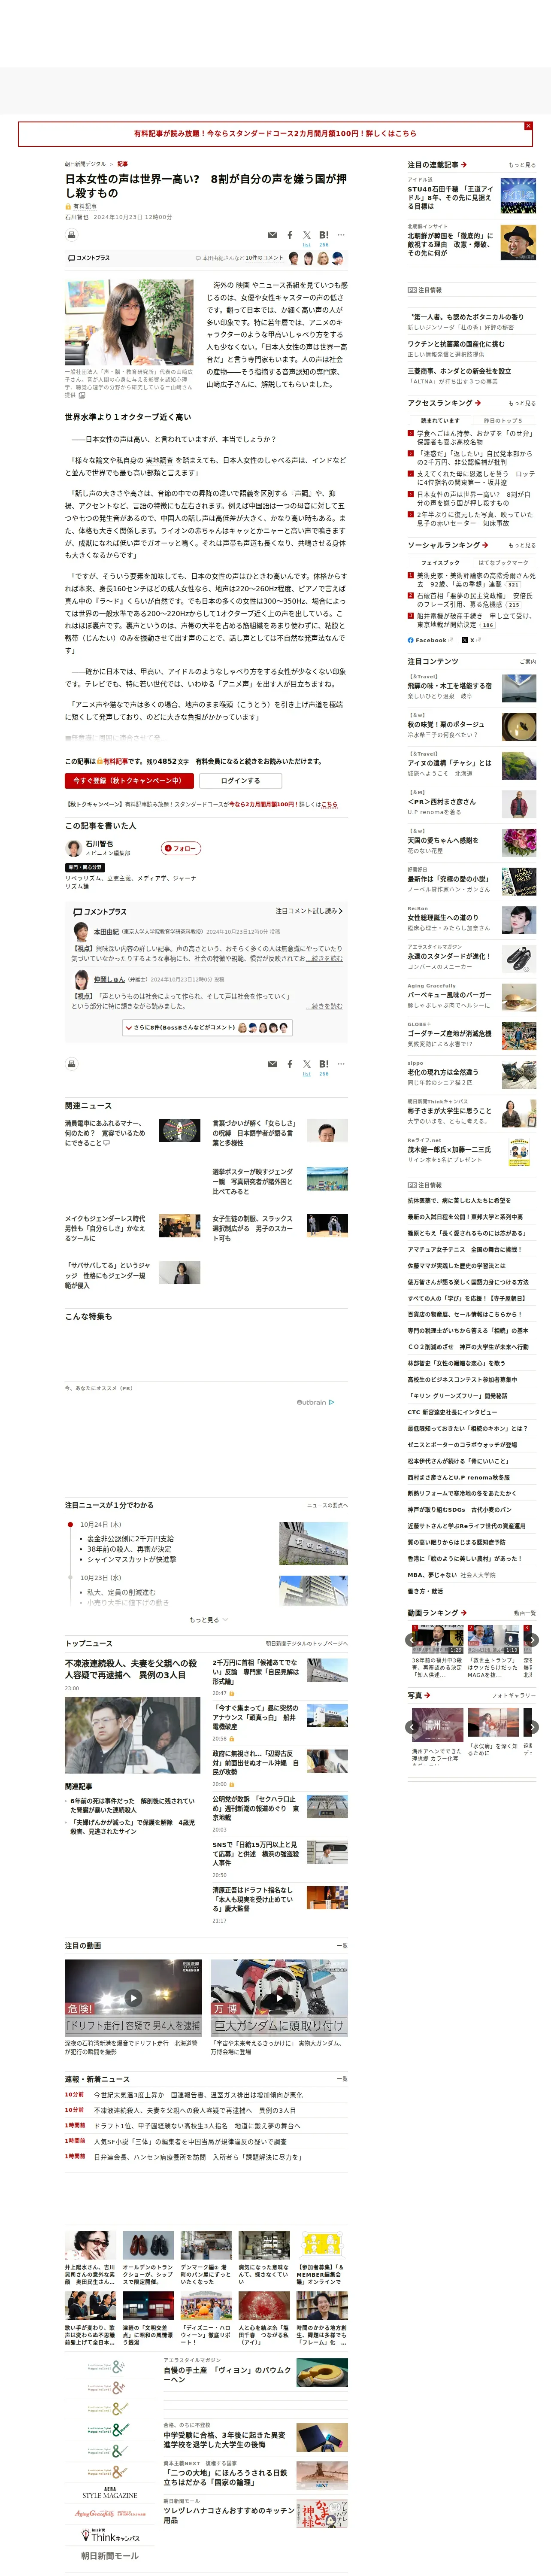Open Outbrain recommendation logo
The image size is (551, 2576).
point(315,1402)
